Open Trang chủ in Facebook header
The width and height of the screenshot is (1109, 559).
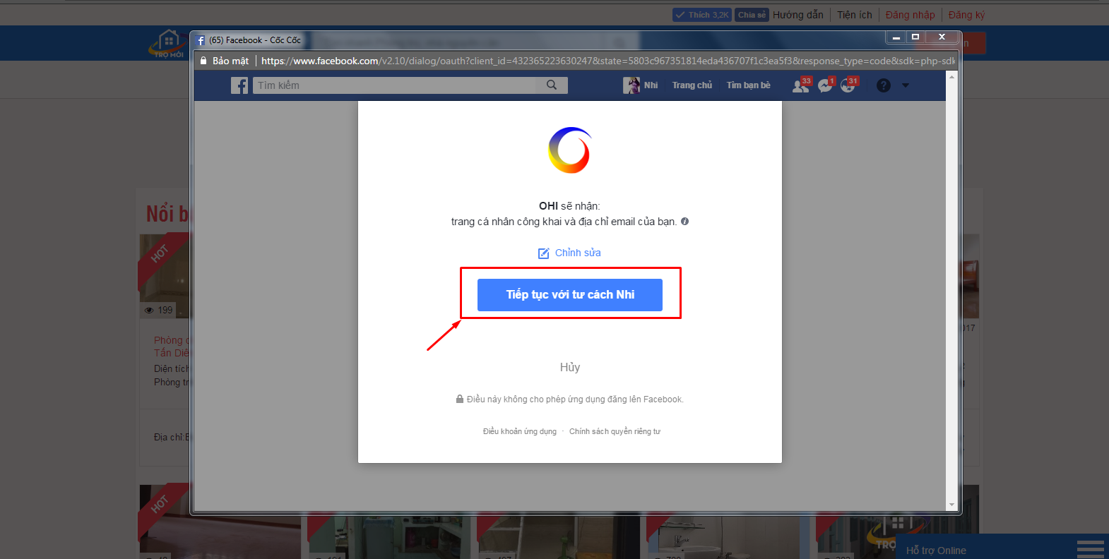[692, 85]
